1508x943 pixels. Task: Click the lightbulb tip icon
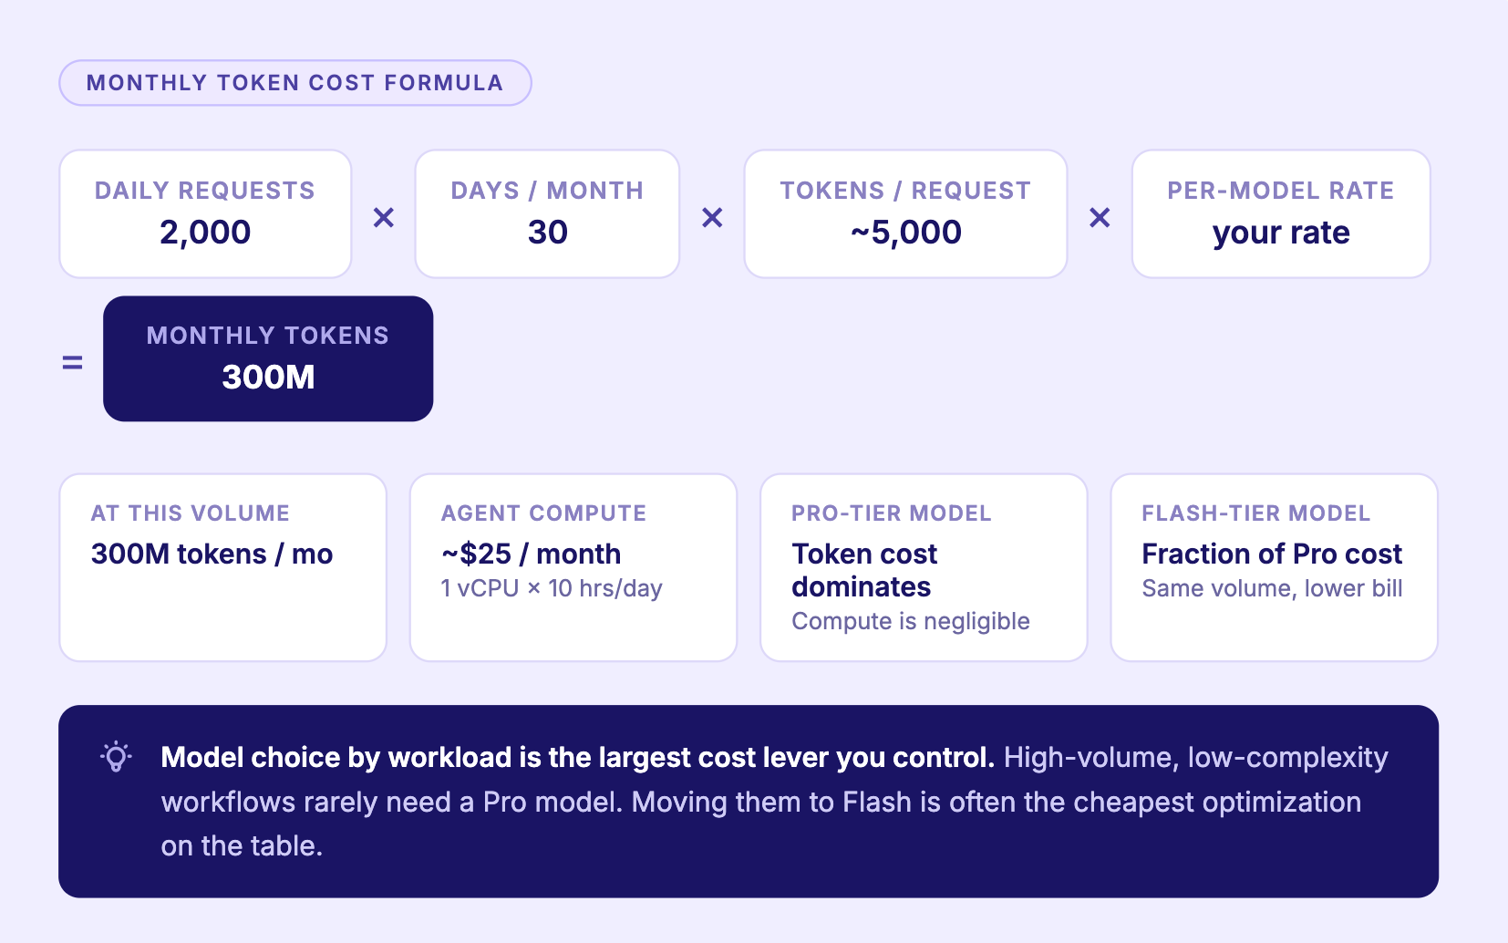[116, 757]
